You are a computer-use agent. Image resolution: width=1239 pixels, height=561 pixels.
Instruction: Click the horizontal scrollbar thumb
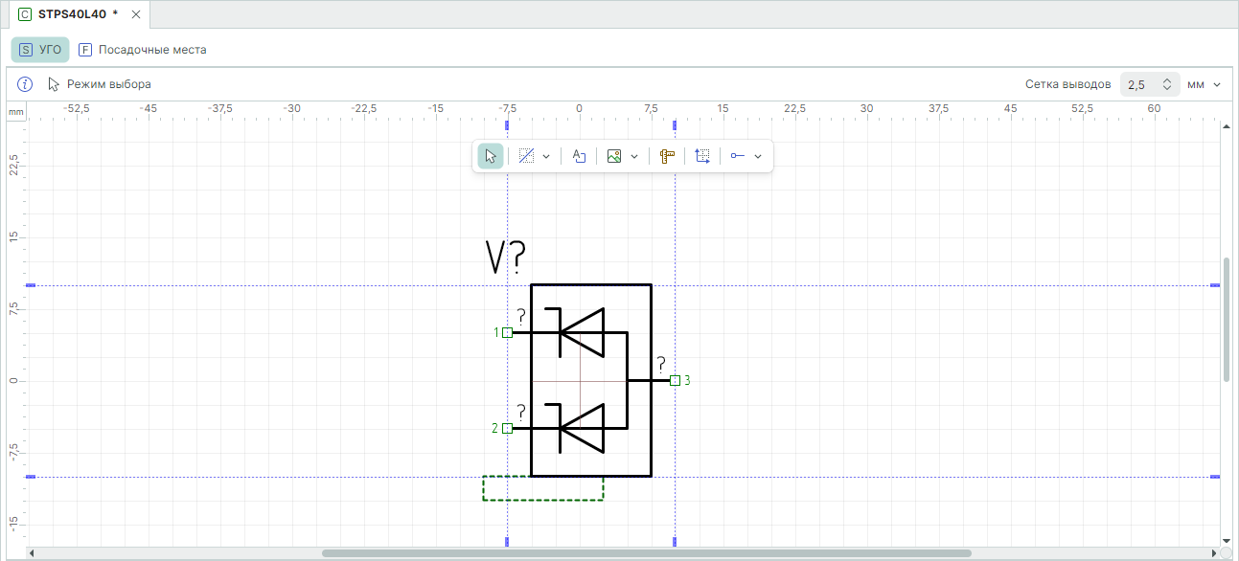pos(646,552)
